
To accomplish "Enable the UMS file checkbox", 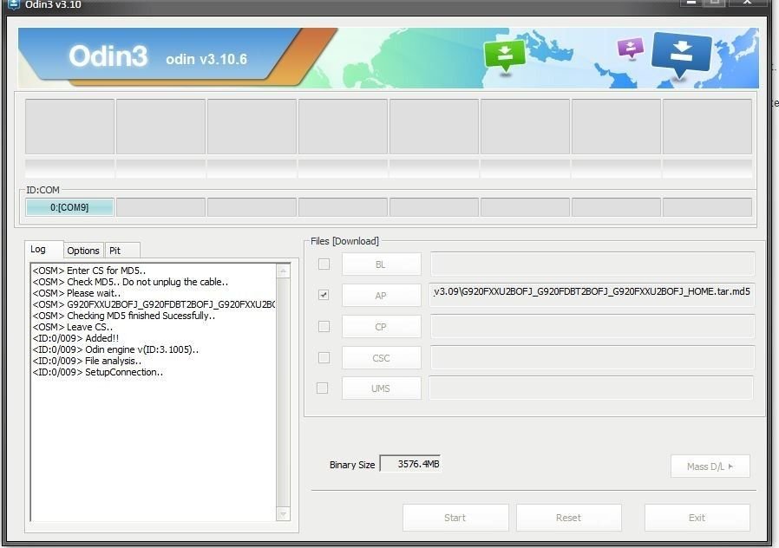I will click(x=323, y=388).
